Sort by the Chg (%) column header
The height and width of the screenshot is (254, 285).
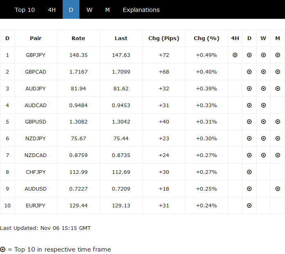click(206, 38)
